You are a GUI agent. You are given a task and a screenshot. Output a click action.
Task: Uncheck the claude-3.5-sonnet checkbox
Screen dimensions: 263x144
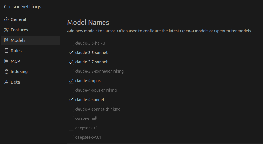(x=71, y=53)
